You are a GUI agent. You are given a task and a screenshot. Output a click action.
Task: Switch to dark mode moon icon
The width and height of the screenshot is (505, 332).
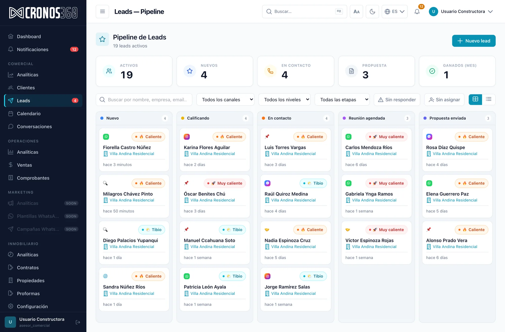(x=372, y=12)
